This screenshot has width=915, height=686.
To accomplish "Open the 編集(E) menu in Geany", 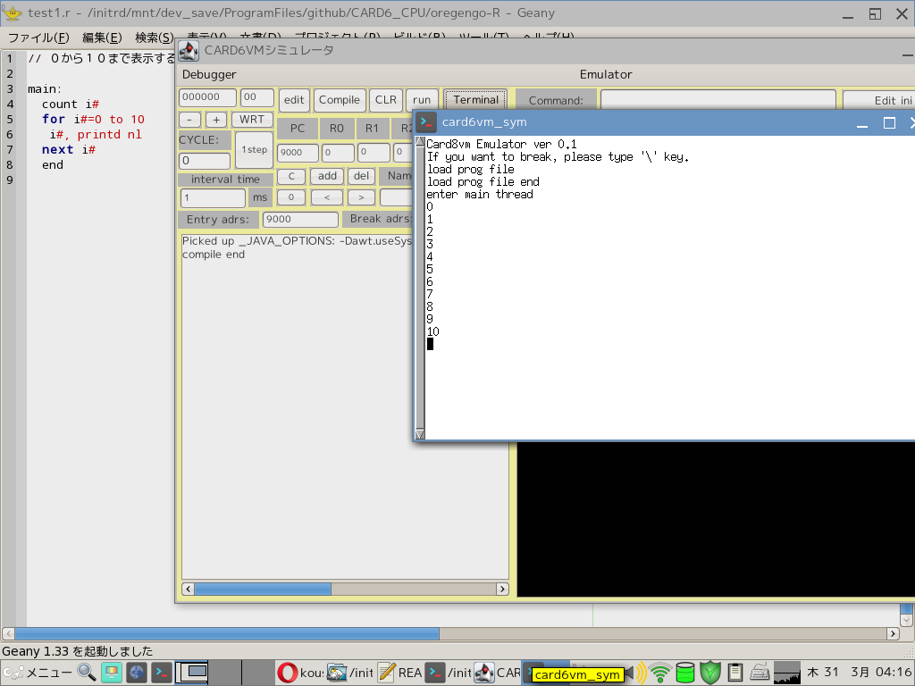I will click(x=102, y=38).
